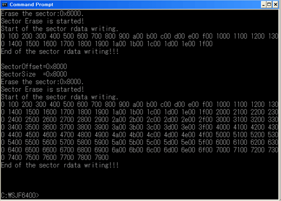Click the 2a00 address in output
Image resolution: width=281 pixels, height=201 pixels.
[x=119, y=119]
